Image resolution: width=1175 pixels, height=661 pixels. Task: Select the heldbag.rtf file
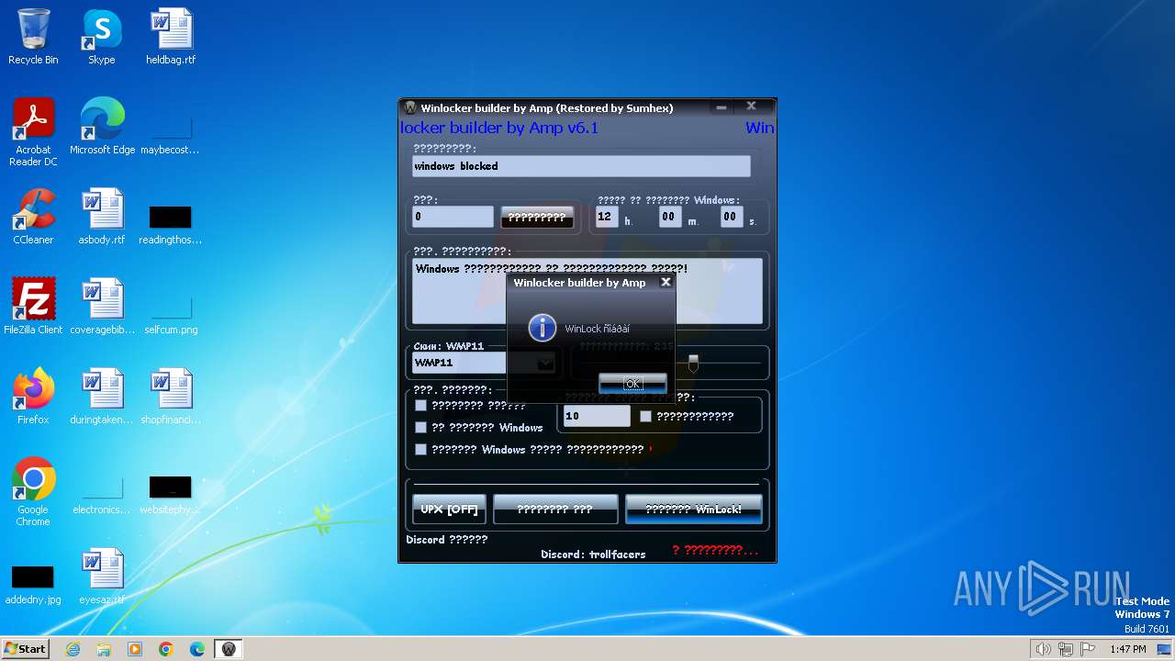[x=171, y=37]
